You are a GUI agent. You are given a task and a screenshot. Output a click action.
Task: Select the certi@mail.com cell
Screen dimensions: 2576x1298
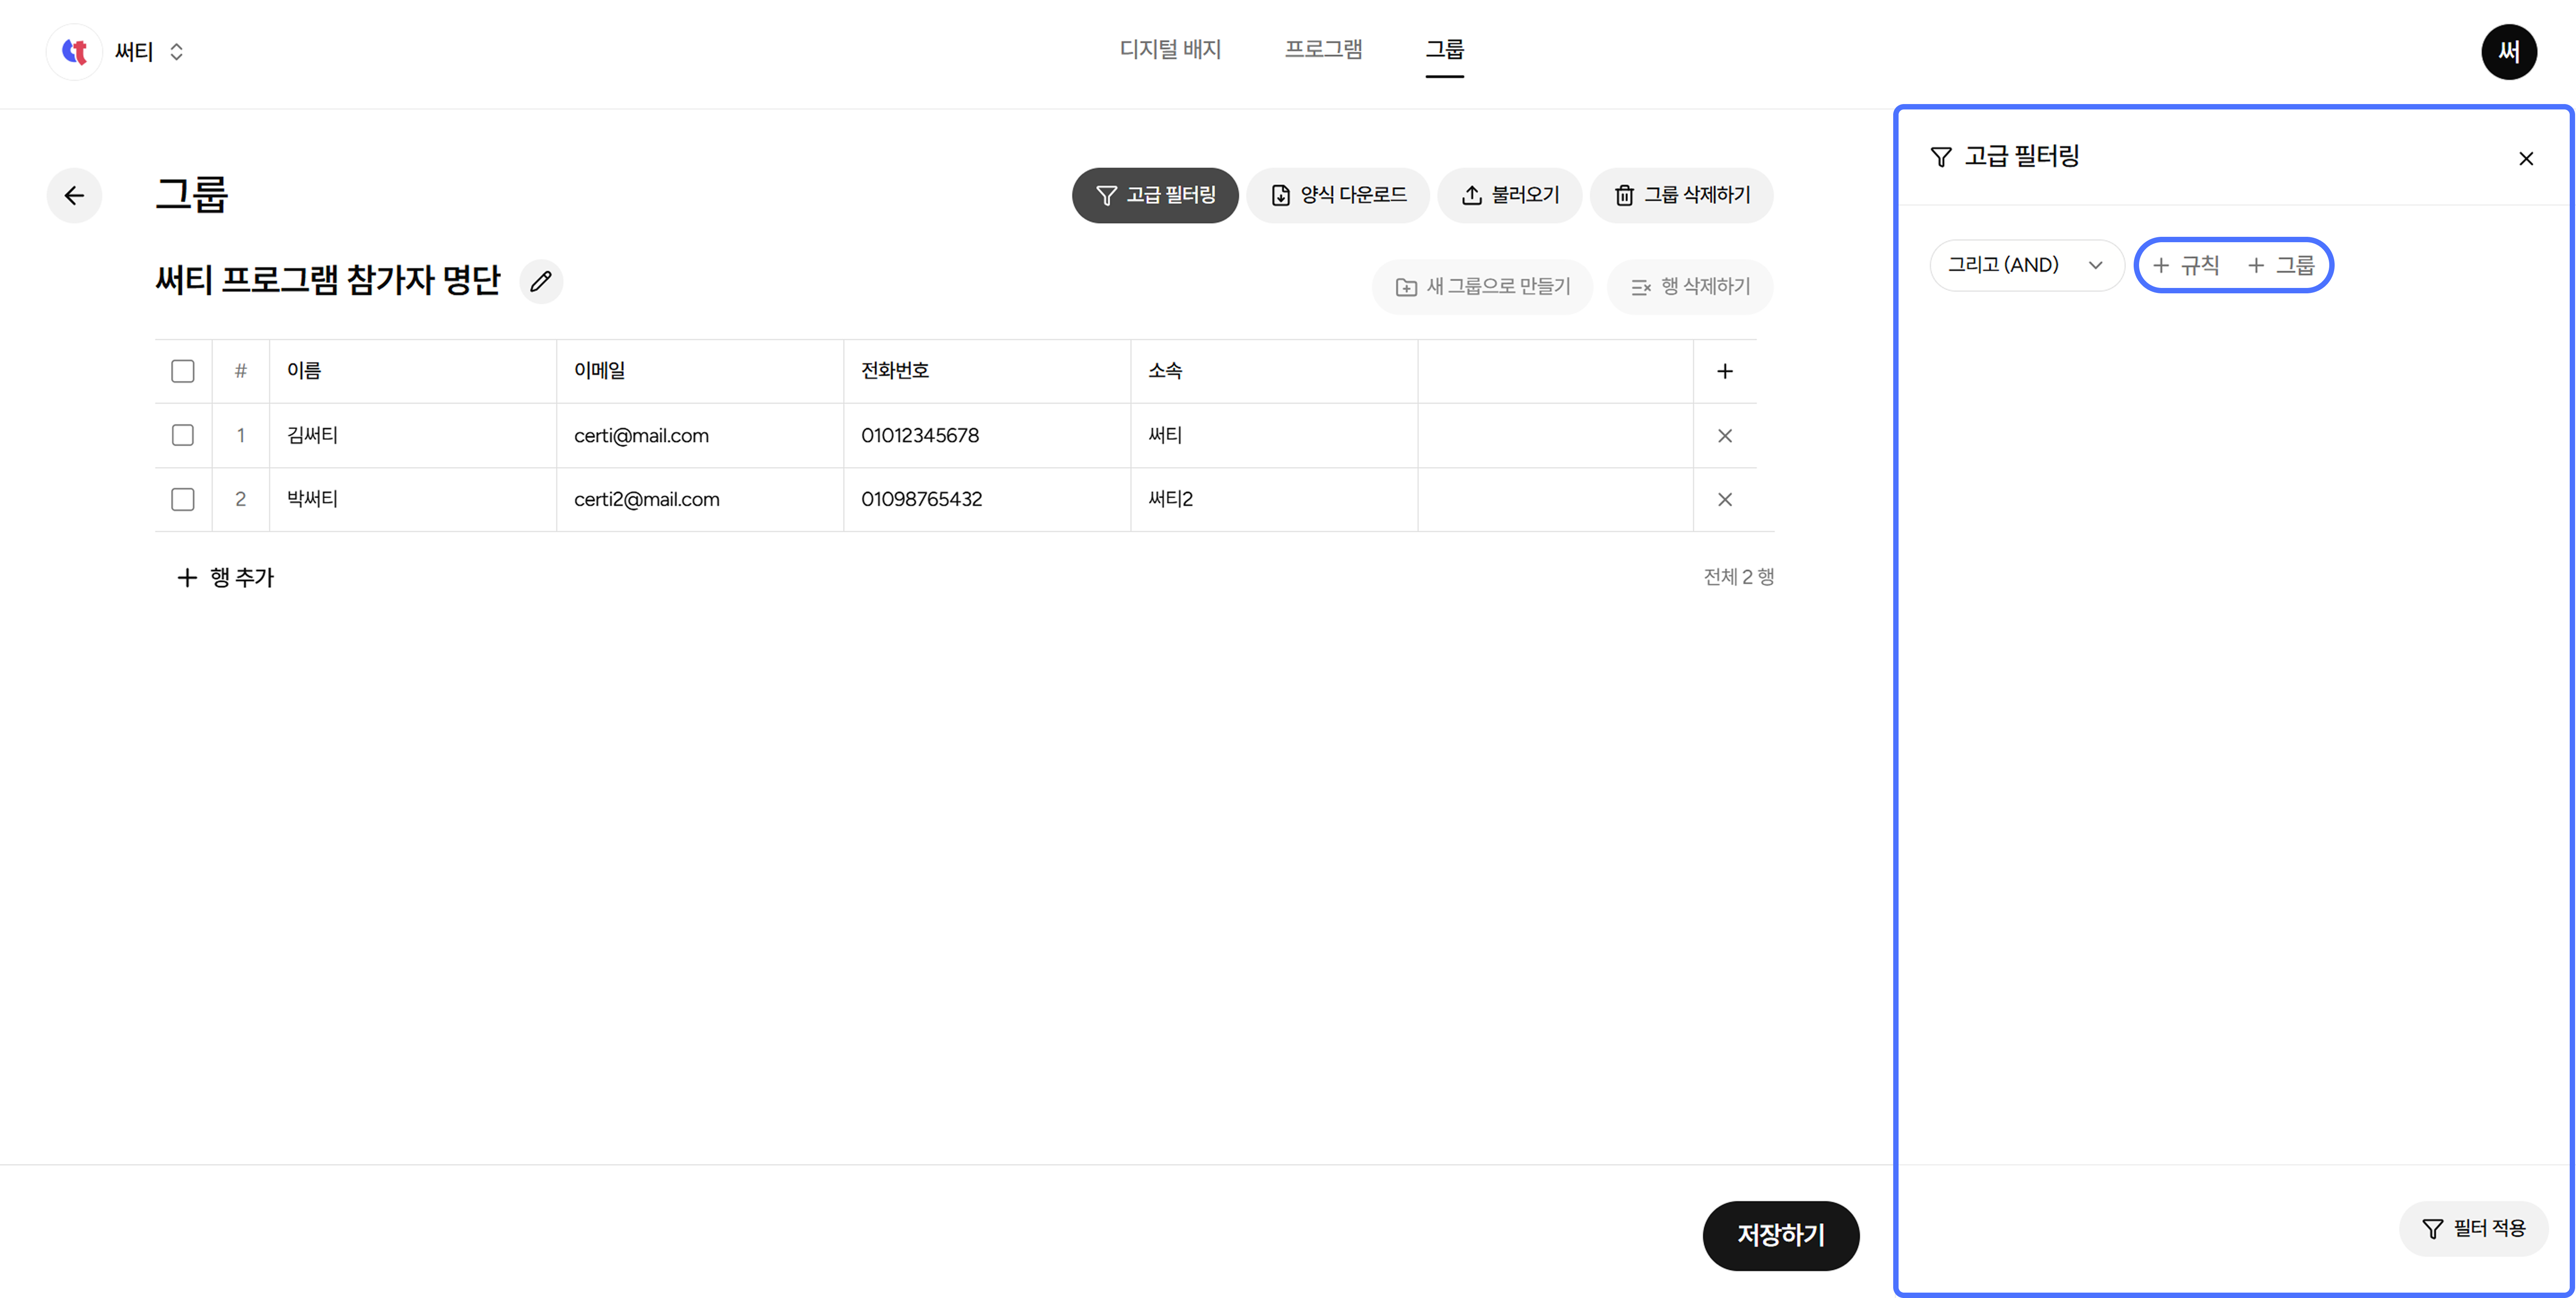pyautogui.click(x=700, y=435)
